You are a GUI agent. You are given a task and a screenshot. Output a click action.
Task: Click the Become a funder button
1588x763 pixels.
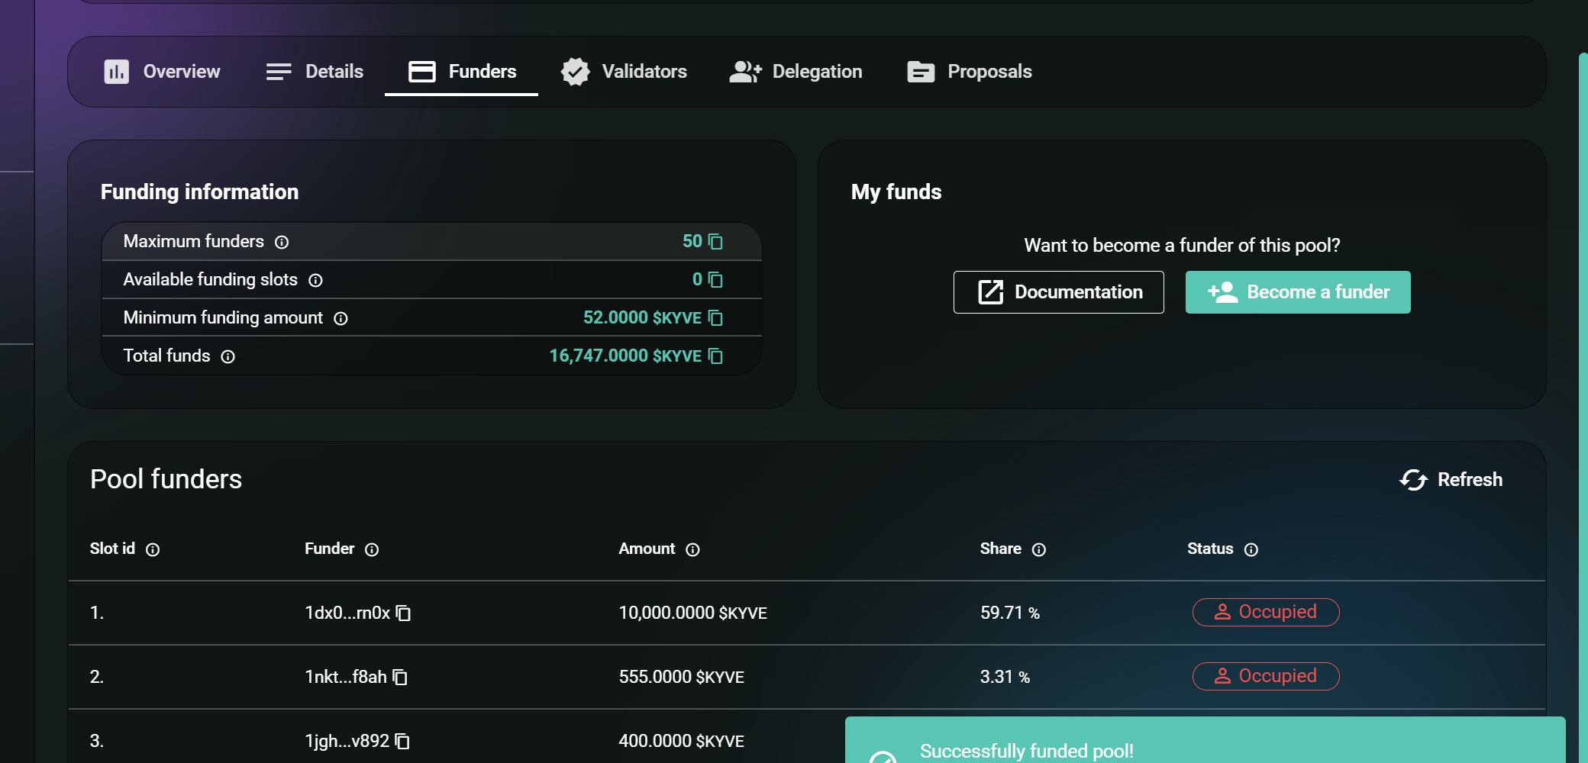click(1298, 292)
